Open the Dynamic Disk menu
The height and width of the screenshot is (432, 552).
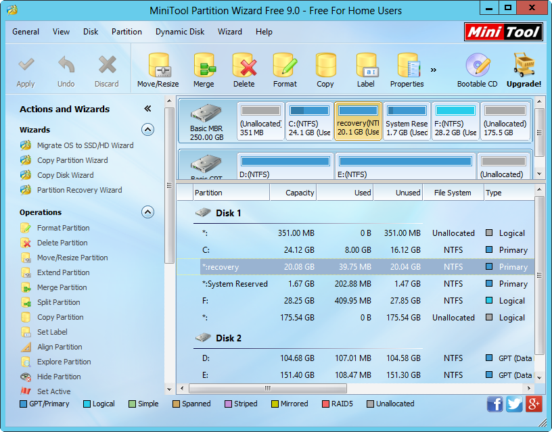click(180, 32)
